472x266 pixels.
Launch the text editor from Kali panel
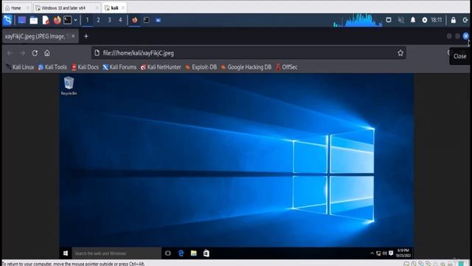46,20
